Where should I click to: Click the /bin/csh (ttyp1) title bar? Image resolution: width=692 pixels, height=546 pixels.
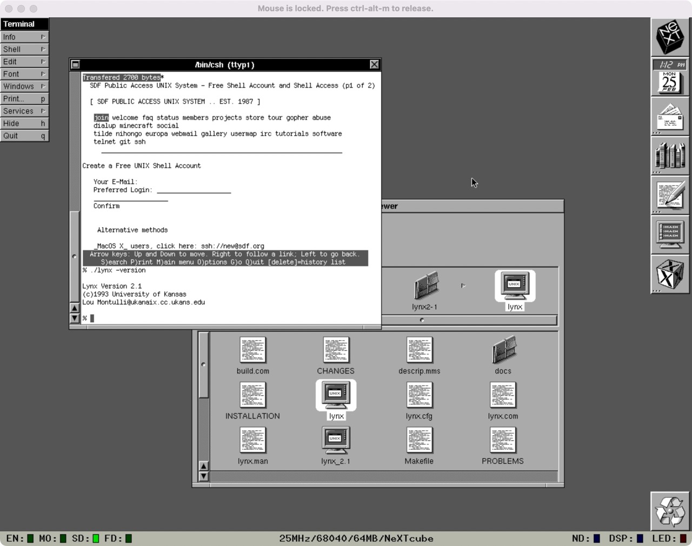[225, 64]
